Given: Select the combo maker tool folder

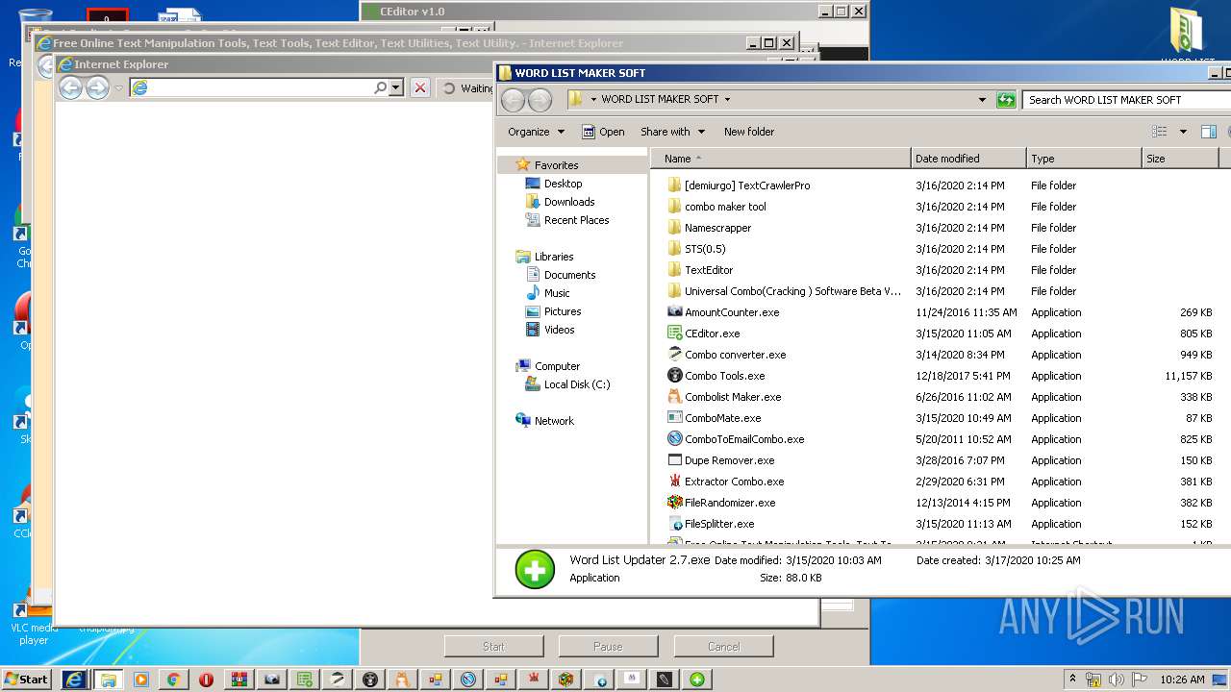Looking at the screenshot, I should click(725, 207).
